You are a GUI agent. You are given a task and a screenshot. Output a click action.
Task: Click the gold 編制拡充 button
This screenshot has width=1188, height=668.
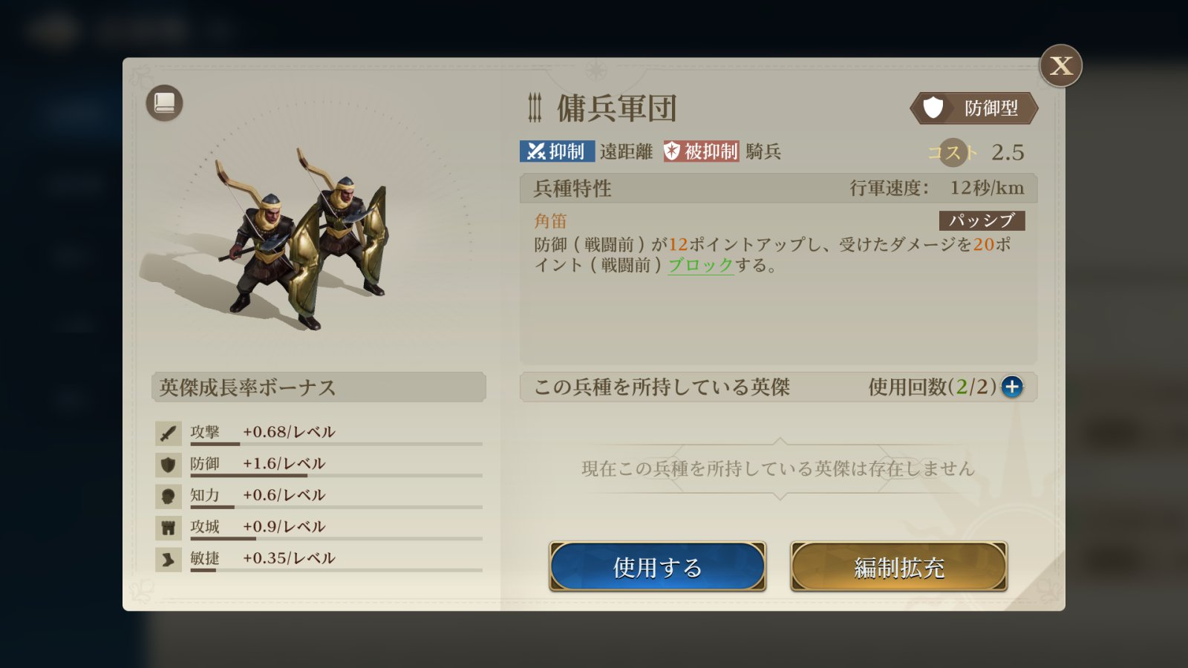[x=898, y=566]
